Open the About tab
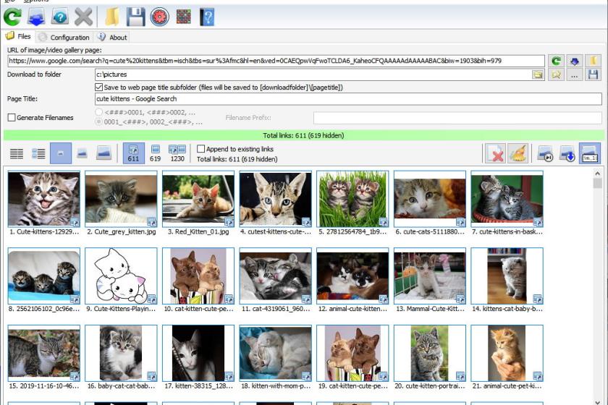Screen dimensions: 608x405 click(113, 37)
